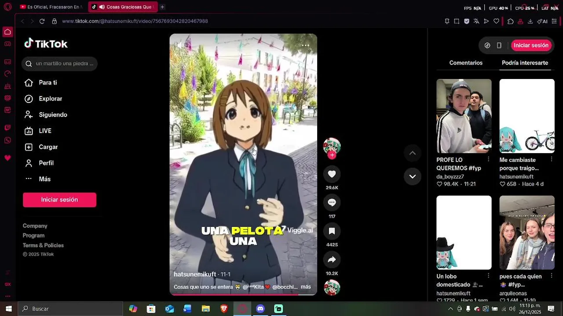Switch to the Comentarios tab
This screenshot has height=316, width=563.
[466, 63]
